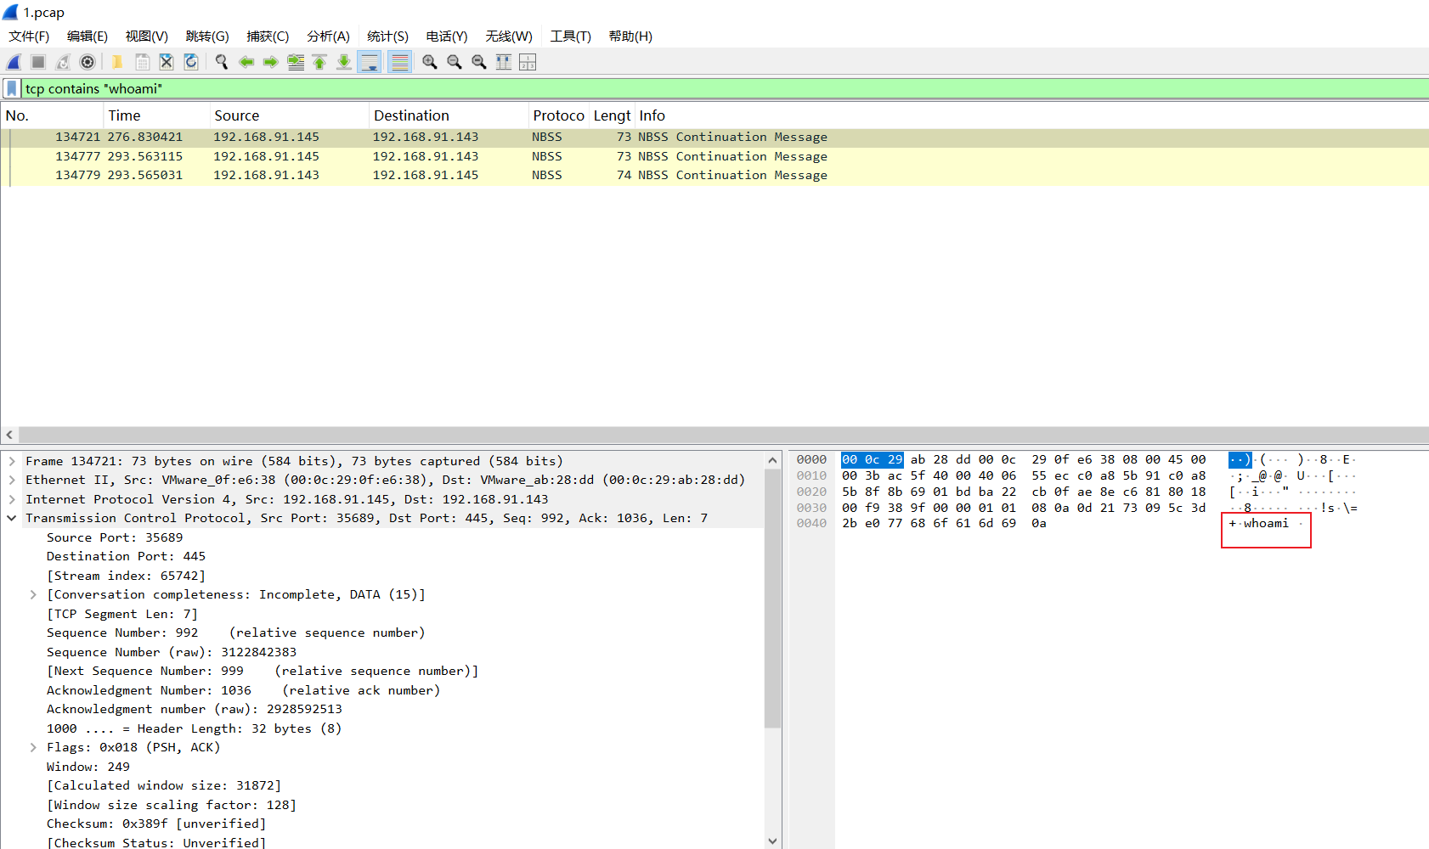Zoom in main window text
This screenshot has height=849, width=1429.
coord(430,62)
